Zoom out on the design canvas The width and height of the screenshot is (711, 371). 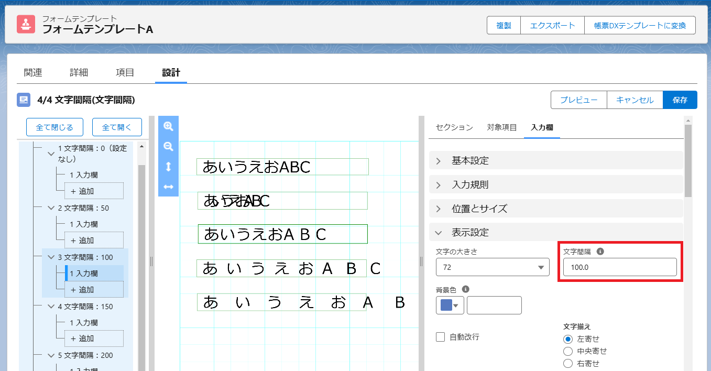click(x=168, y=147)
